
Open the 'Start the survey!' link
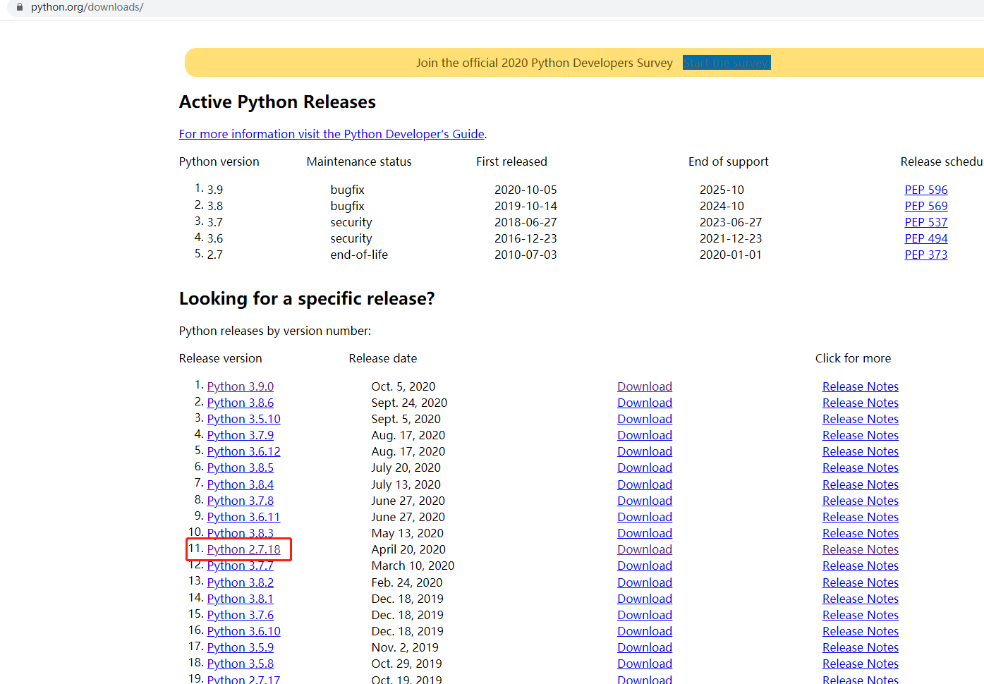(x=727, y=63)
